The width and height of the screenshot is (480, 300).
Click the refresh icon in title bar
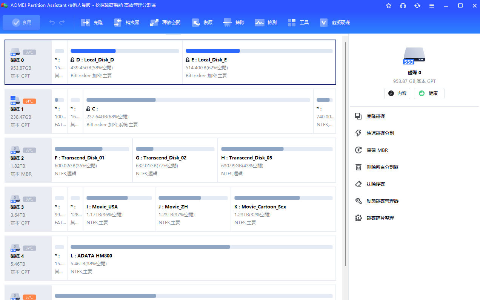417,6
